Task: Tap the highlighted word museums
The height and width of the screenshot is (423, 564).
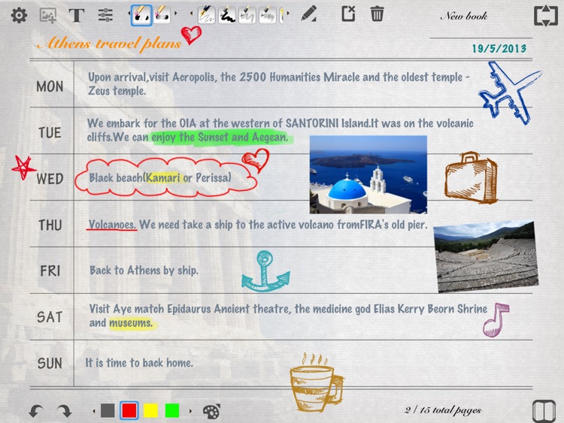Action: pos(131,323)
